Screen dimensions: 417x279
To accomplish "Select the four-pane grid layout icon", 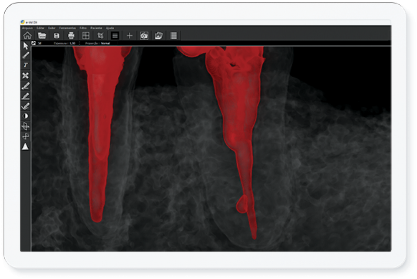I will click(86, 36).
